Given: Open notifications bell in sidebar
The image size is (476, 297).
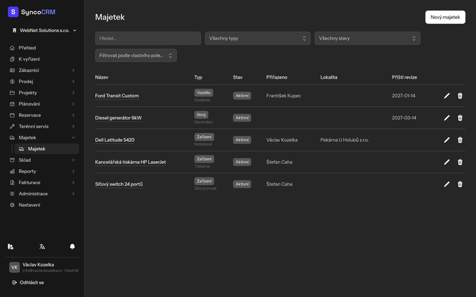Looking at the screenshot, I should pos(72,247).
